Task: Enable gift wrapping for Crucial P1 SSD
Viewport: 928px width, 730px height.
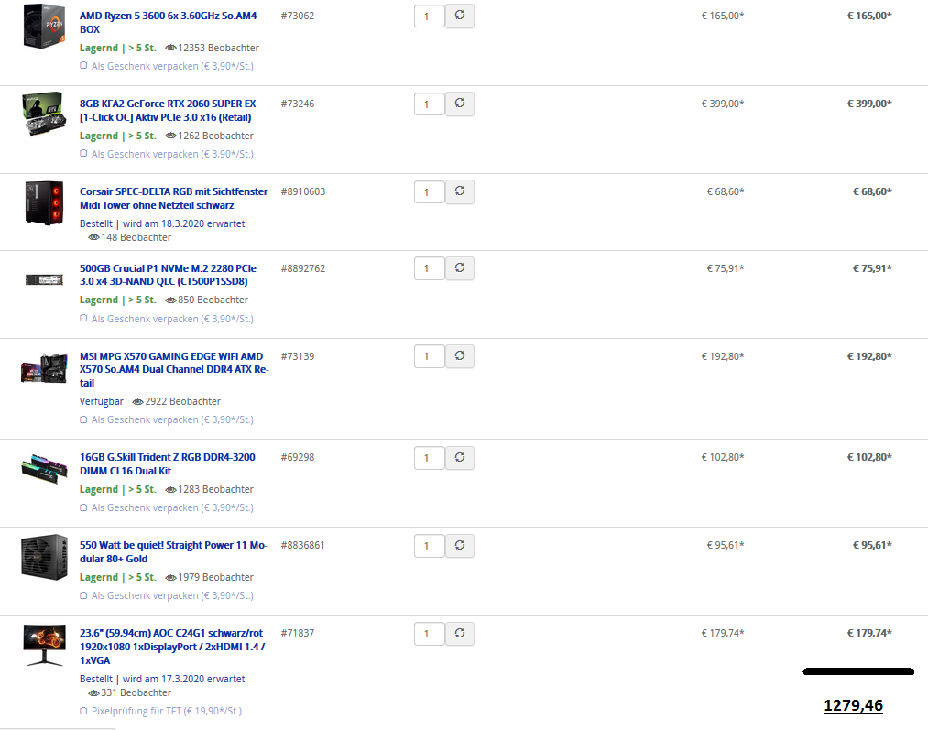Action: point(83,318)
